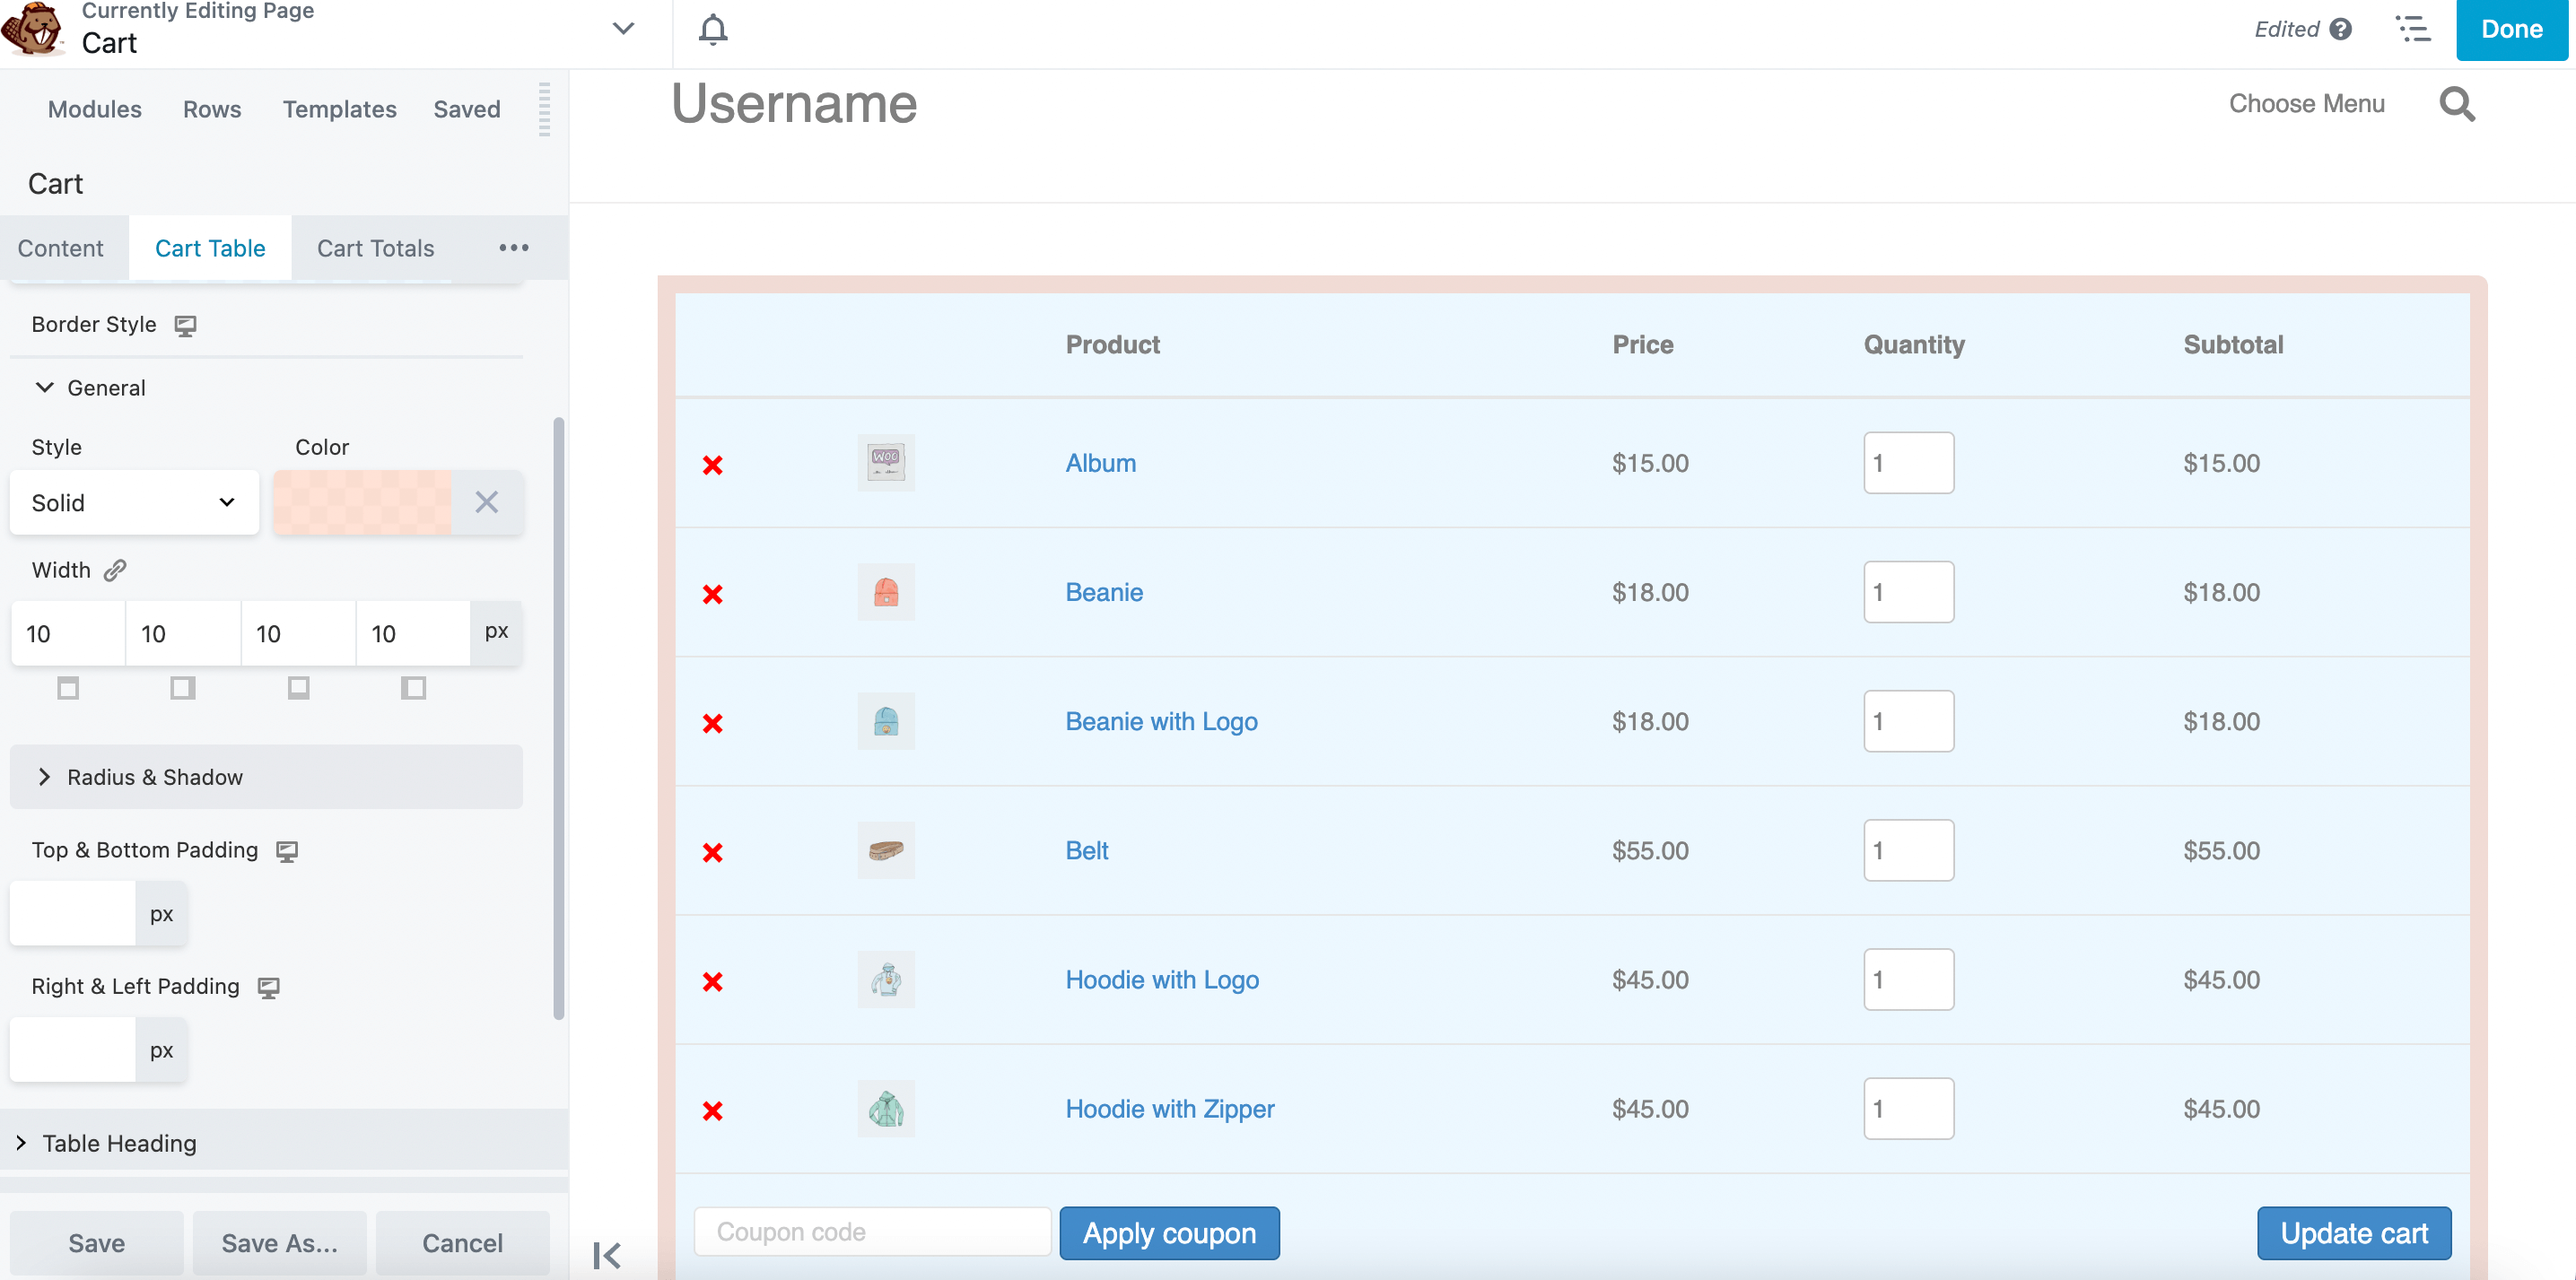The width and height of the screenshot is (2576, 1280).
Task: Click the menu/hamburger icon top right
Action: click(x=2412, y=30)
